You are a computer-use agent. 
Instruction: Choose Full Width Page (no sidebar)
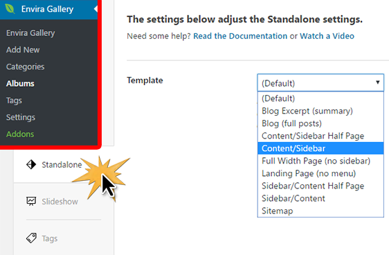pos(320,161)
